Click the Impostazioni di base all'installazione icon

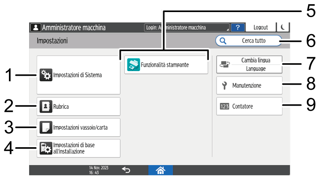click(x=46, y=148)
